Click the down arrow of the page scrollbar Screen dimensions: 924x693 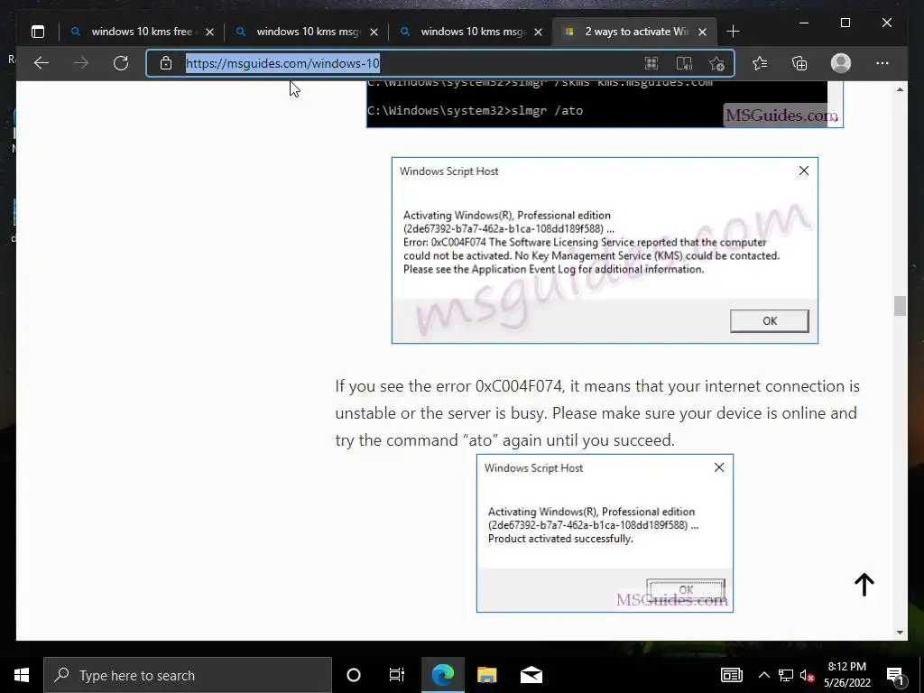900,633
